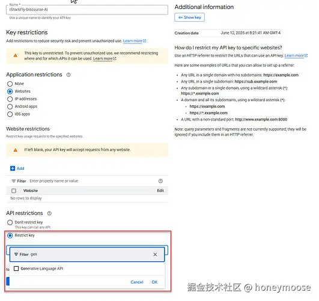Click the warning icon beside 'If left blank'
Screen dimensions: 319x301
[15, 150]
